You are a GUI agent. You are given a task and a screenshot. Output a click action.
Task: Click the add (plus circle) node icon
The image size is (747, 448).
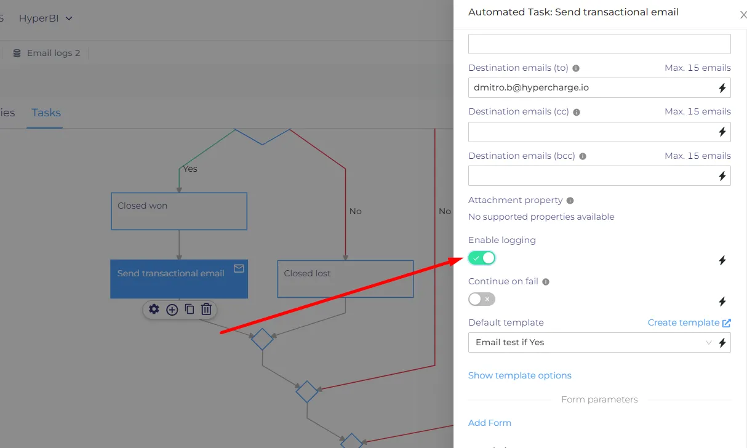click(172, 310)
